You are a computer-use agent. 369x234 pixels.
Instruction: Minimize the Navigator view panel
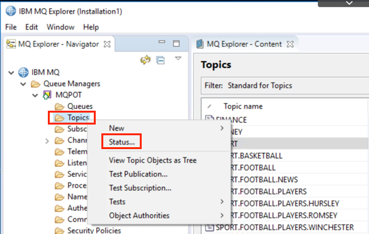[162, 42]
